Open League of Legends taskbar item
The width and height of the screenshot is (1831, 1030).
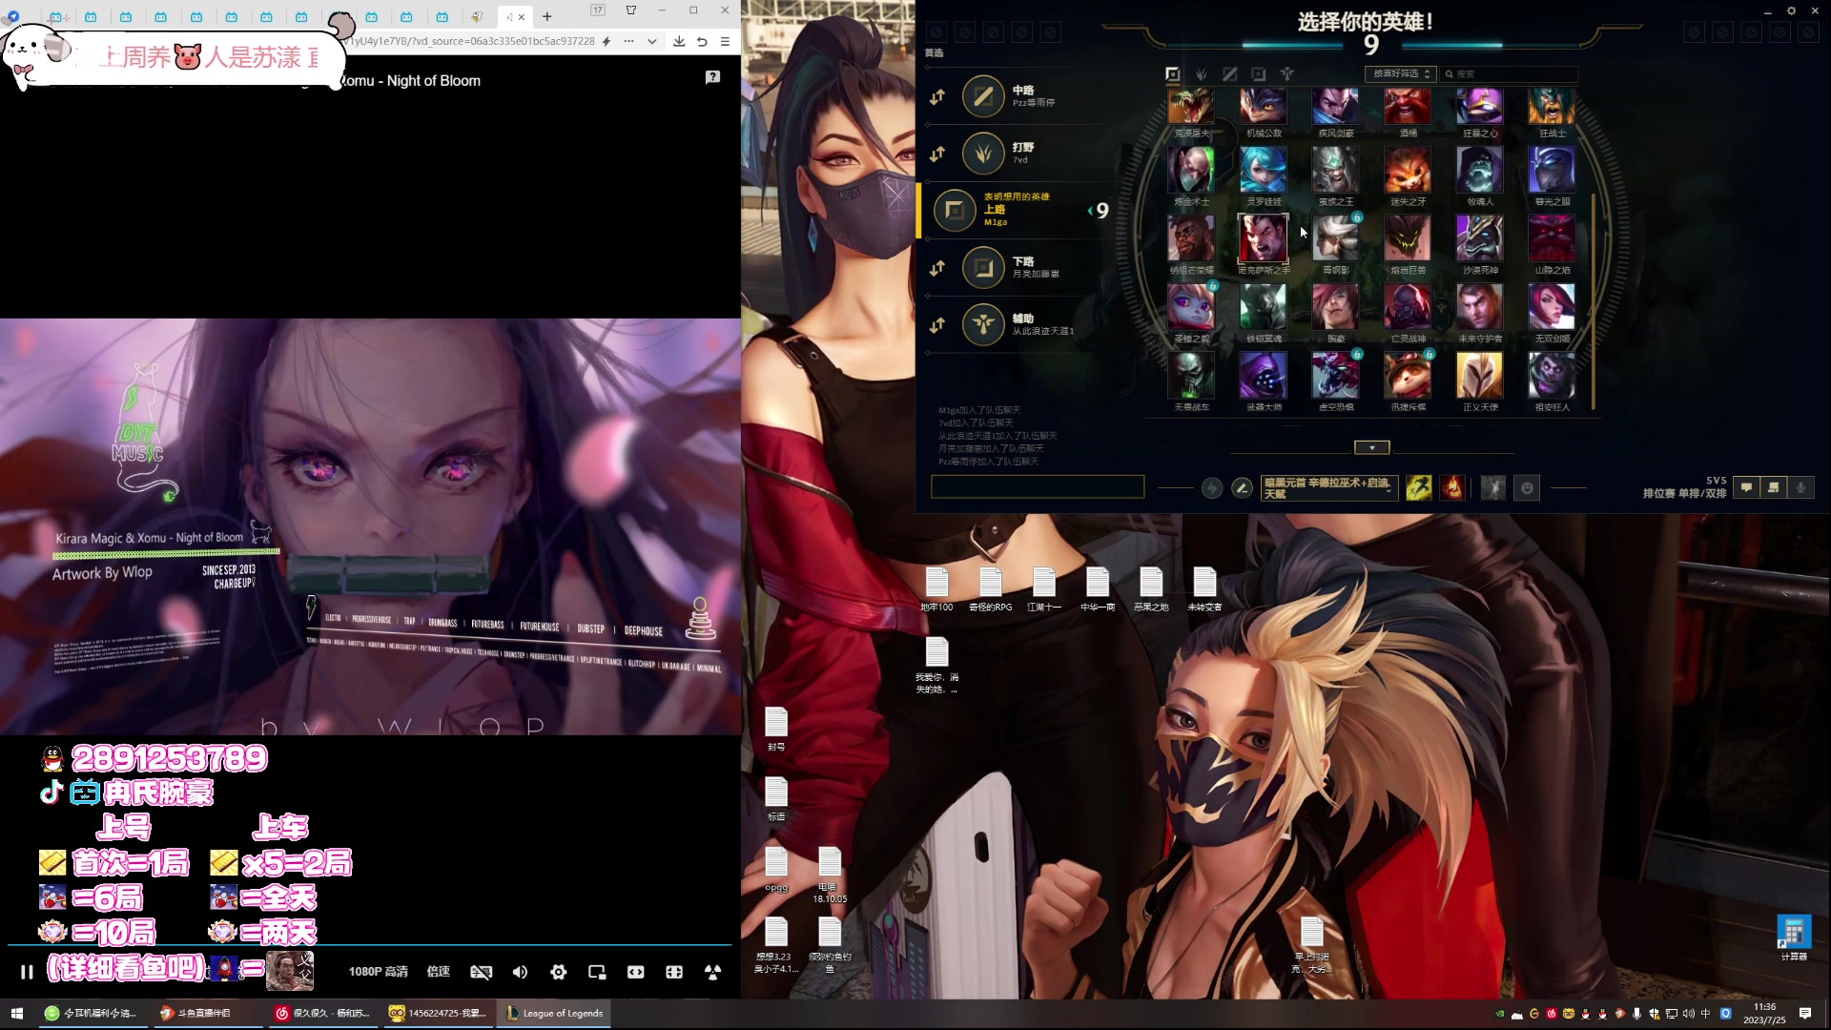click(x=556, y=1013)
